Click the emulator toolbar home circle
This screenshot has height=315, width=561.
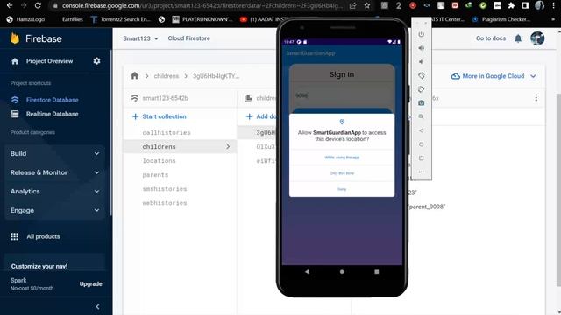pyautogui.click(x=421, y=144)
